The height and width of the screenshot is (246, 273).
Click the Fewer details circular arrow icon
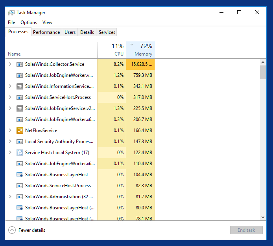(12, 230)
